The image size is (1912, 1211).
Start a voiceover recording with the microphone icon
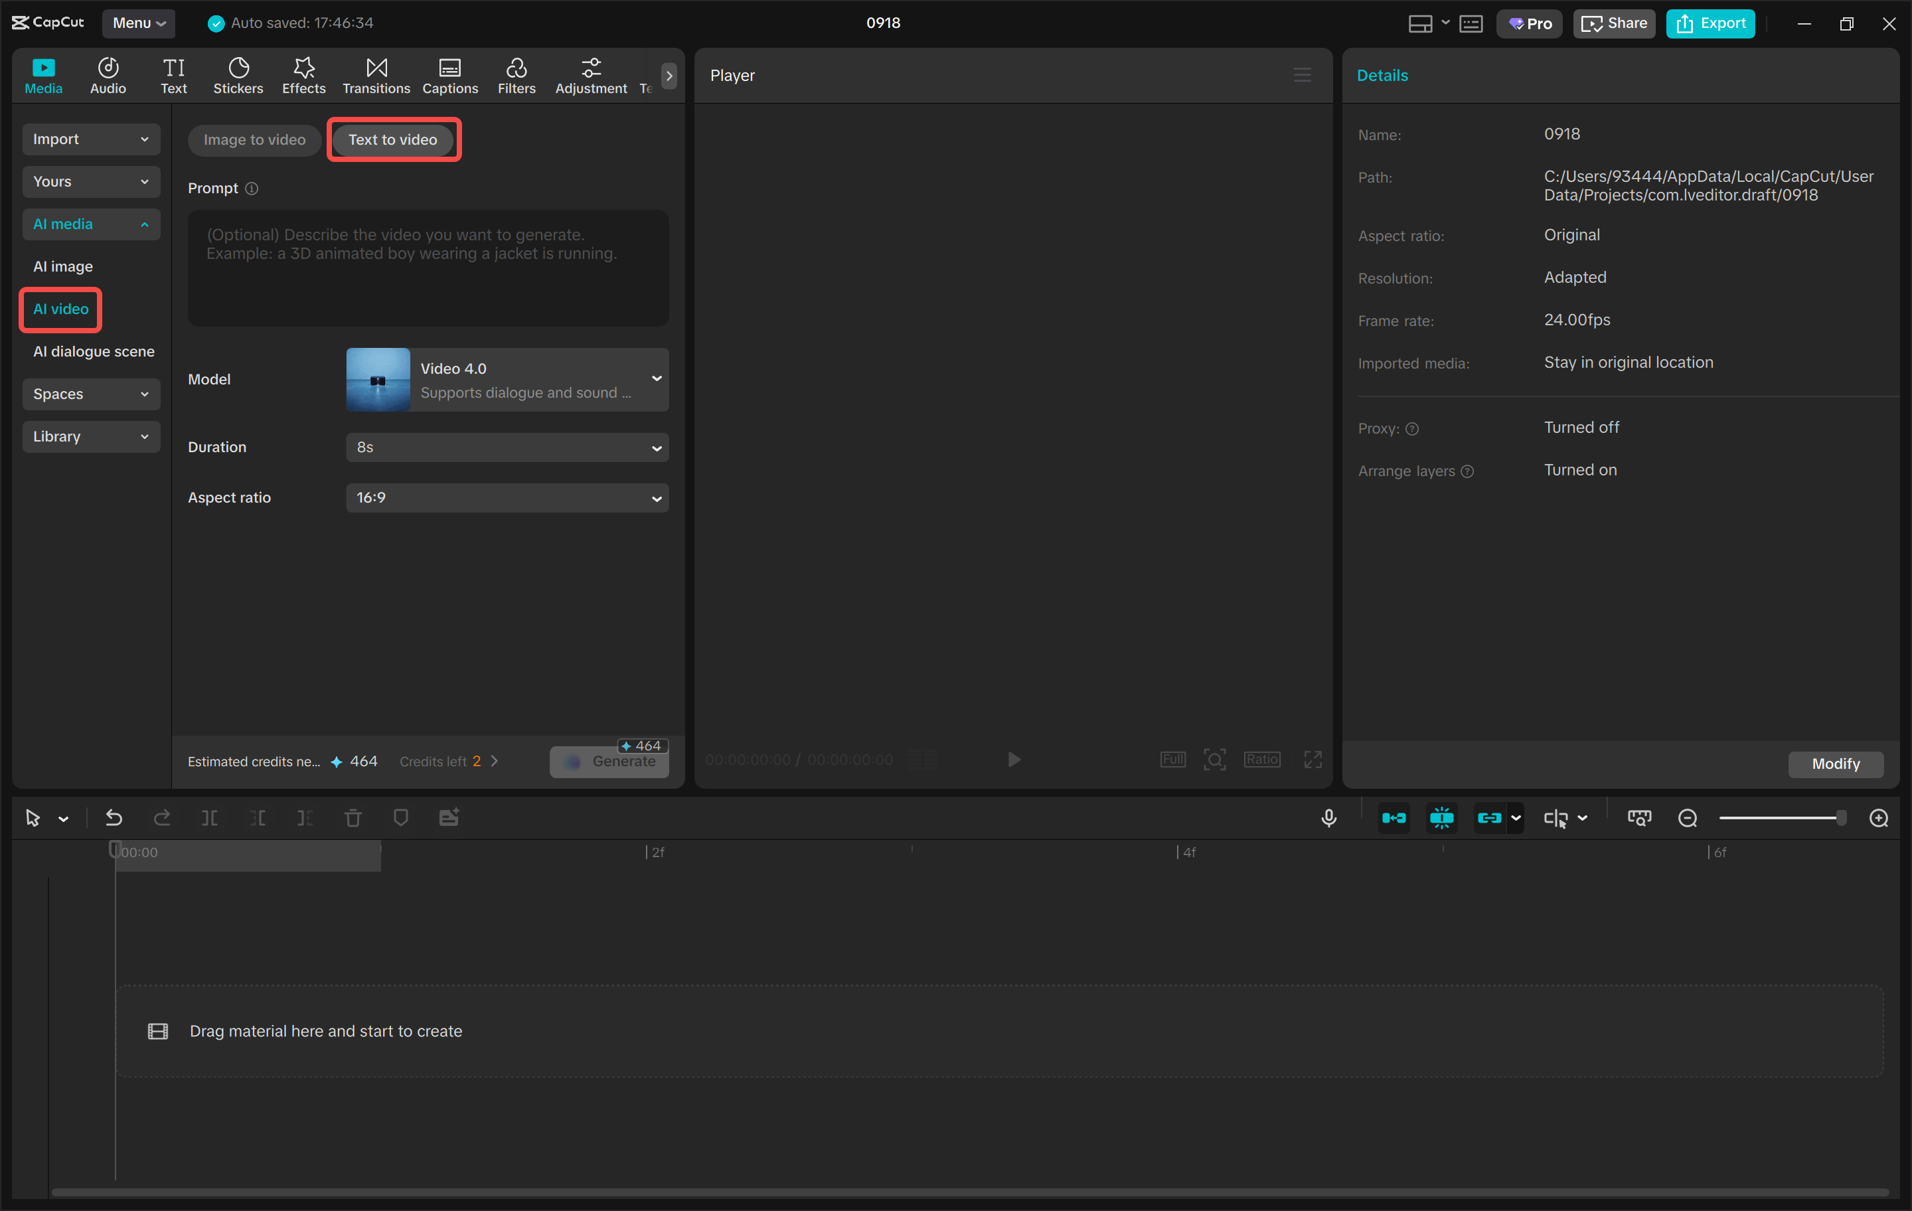(x=1329, y=817)
